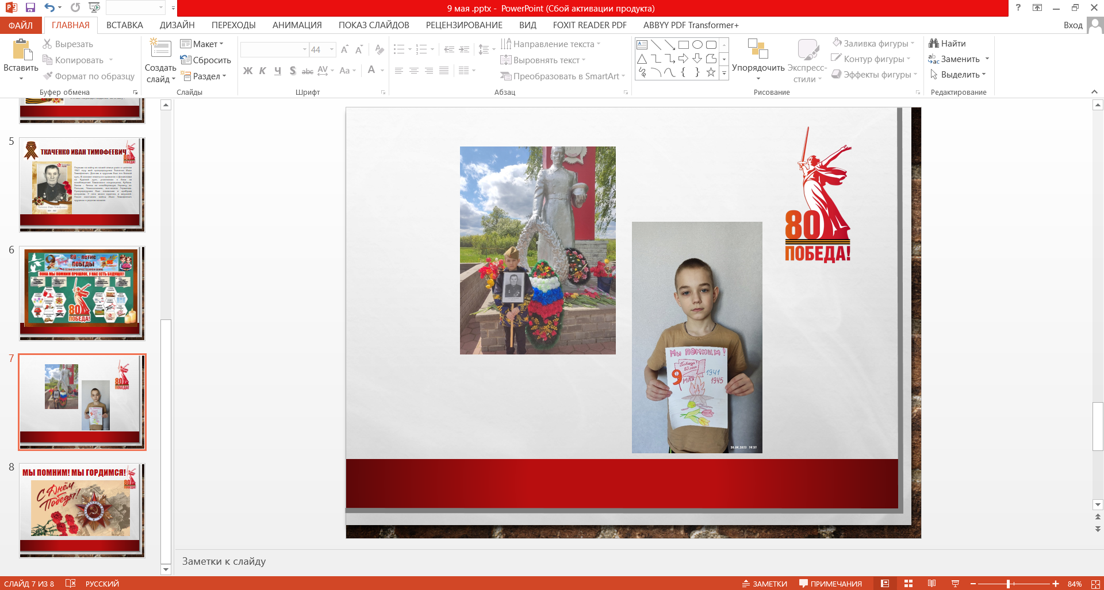Toggle text shadow (S) formatting
This screenshot has width=1104, height=590.
tap(293, 71)
